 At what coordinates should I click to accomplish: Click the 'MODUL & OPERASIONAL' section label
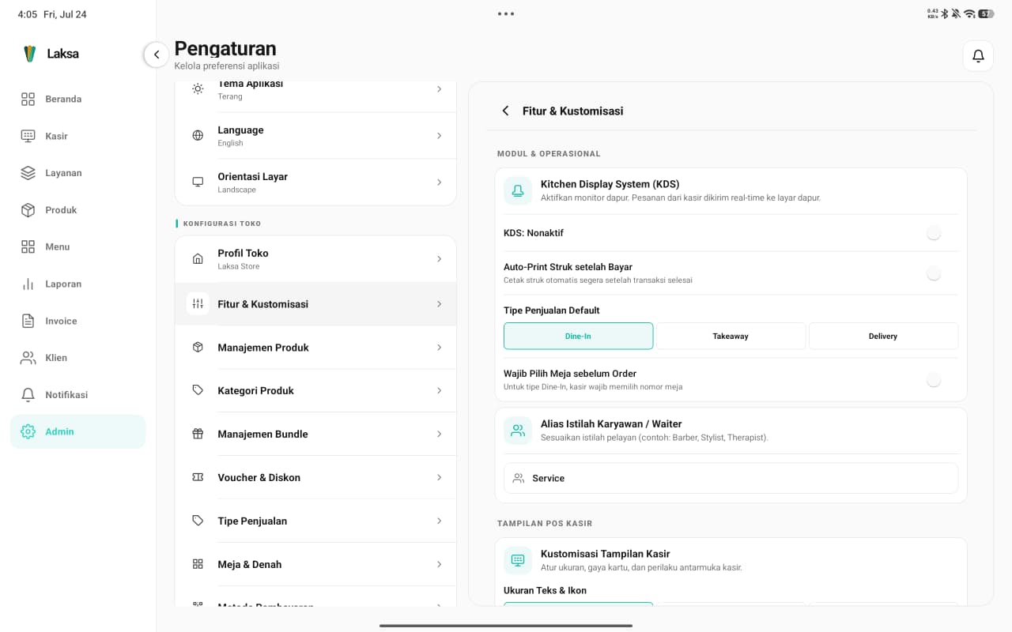coord(549,154)
